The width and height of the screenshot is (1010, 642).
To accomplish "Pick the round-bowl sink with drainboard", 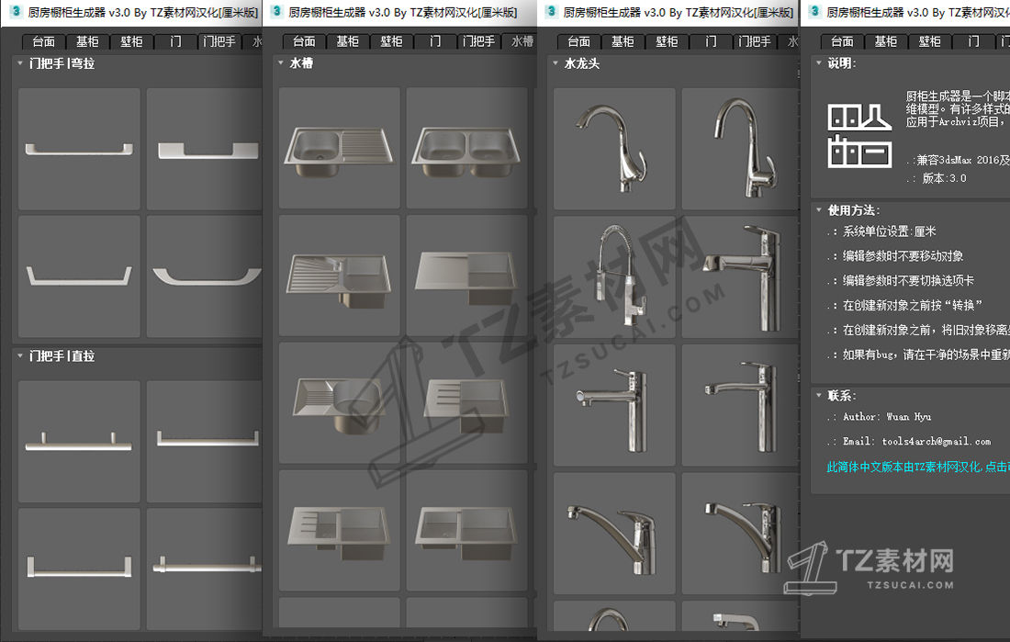I will (339, 403).
